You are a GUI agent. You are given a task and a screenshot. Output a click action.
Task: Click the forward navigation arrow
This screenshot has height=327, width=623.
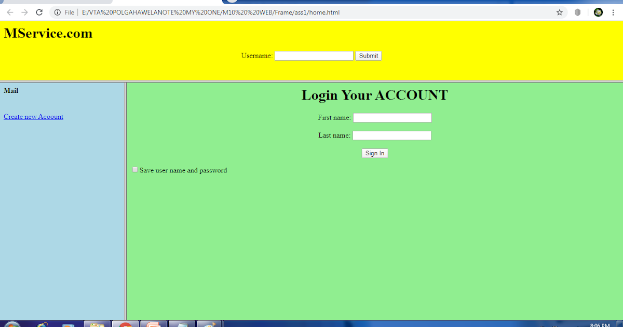click(x=24, y=12)
